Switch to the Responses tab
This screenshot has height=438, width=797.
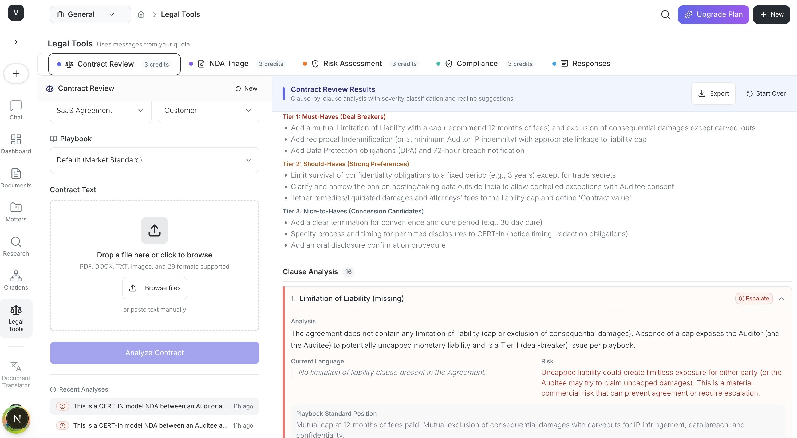point(581,64)
